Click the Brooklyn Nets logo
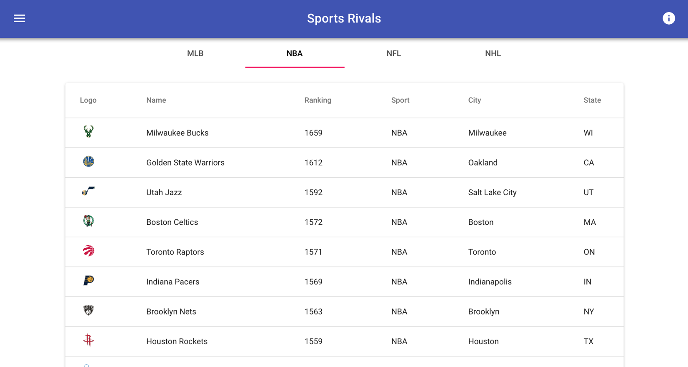The image size is (688, 367). tap(88, 310)
